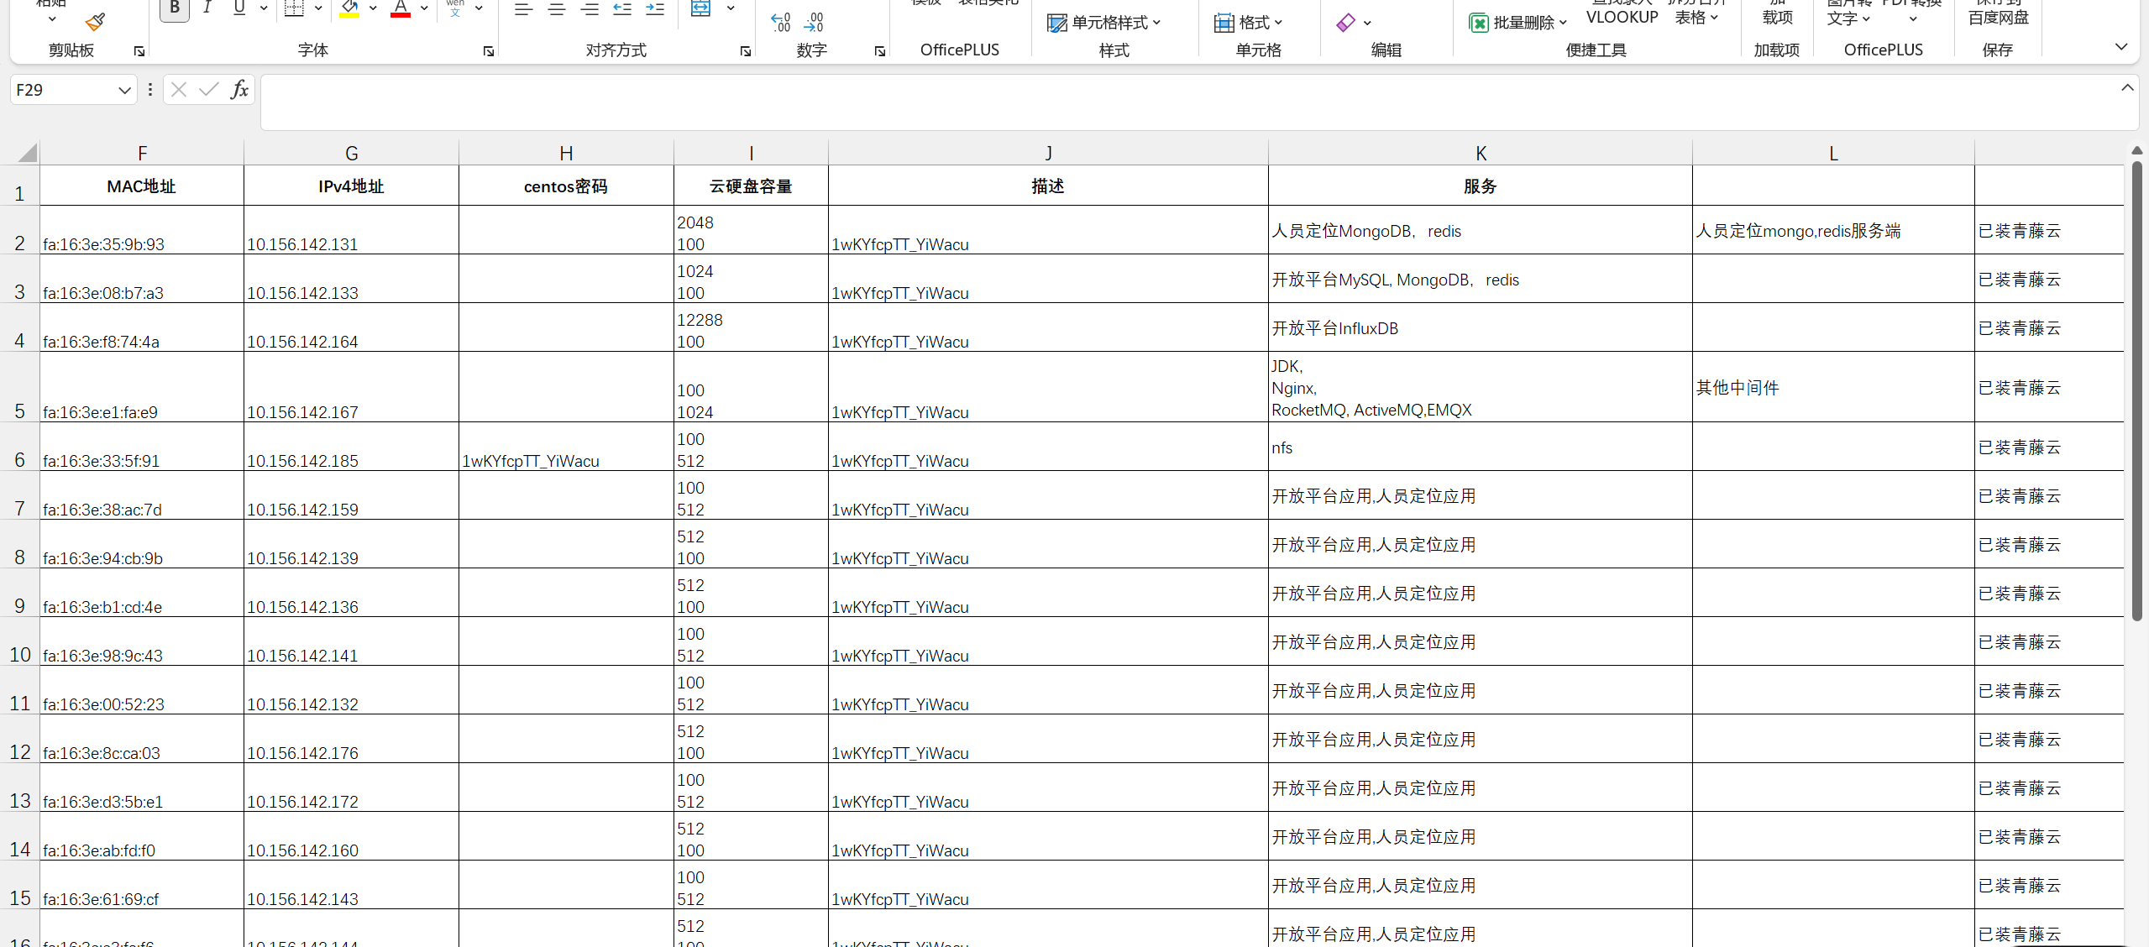The image size is (2149, 947).
Task: Click the vertical scrollbar thumb
Action: [x=2136, y=390]
